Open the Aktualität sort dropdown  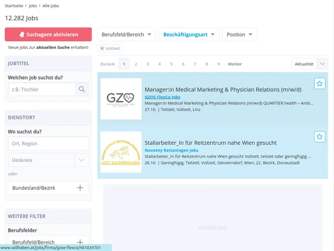click(x=309, y=64)
